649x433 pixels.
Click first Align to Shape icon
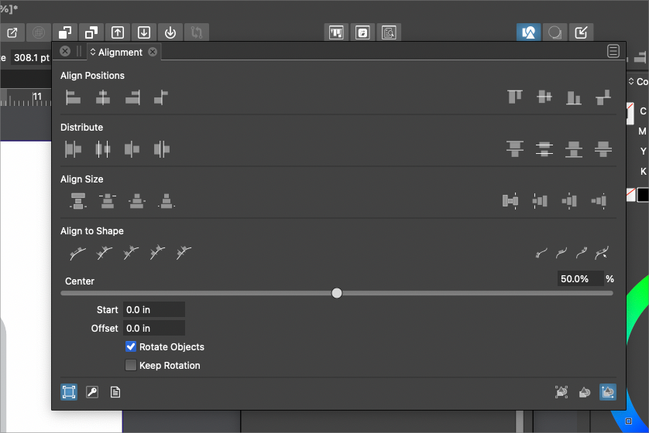(x=77, y=252)
